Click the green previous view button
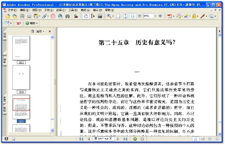225x145 pixels. click(135, 139)
